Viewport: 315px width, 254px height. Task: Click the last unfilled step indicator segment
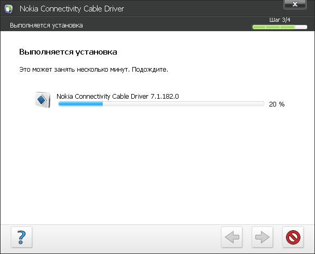click(x=301, y=26)
